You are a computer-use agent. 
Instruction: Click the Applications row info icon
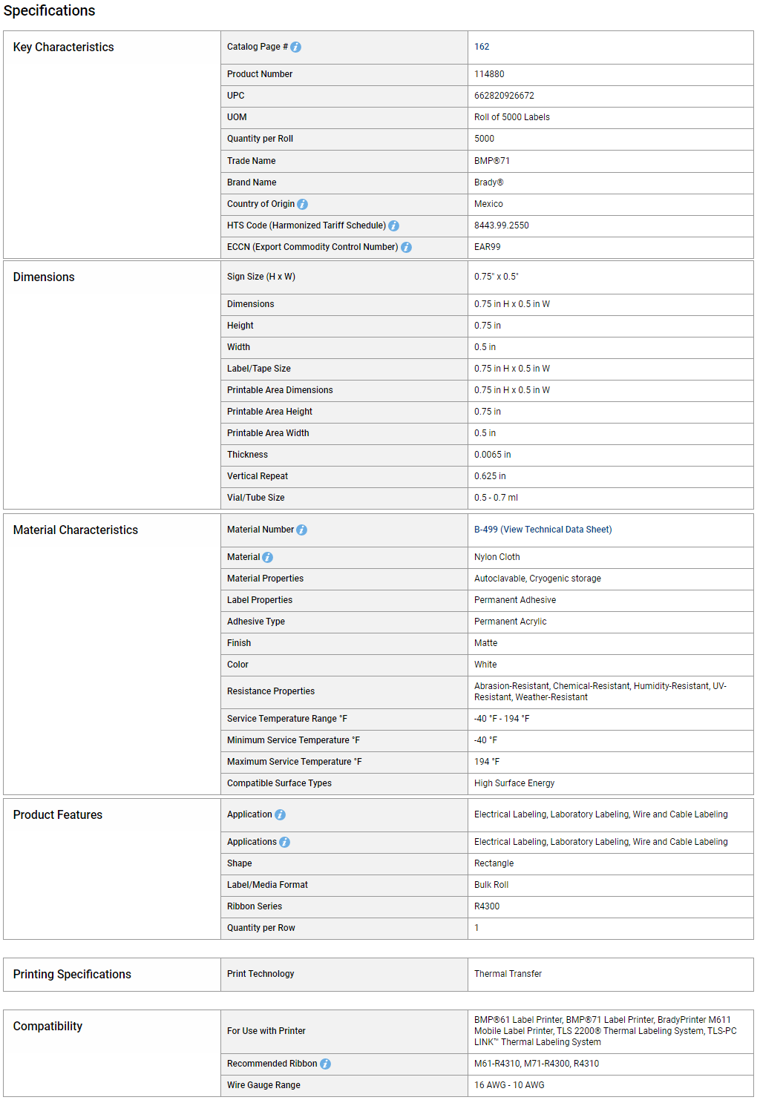284,842
